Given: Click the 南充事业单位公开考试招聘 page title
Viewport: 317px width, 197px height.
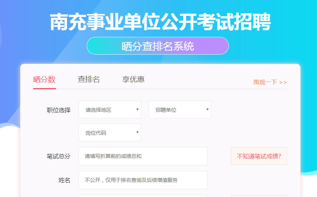Looking at the screenshot, I should pos(160,22).
